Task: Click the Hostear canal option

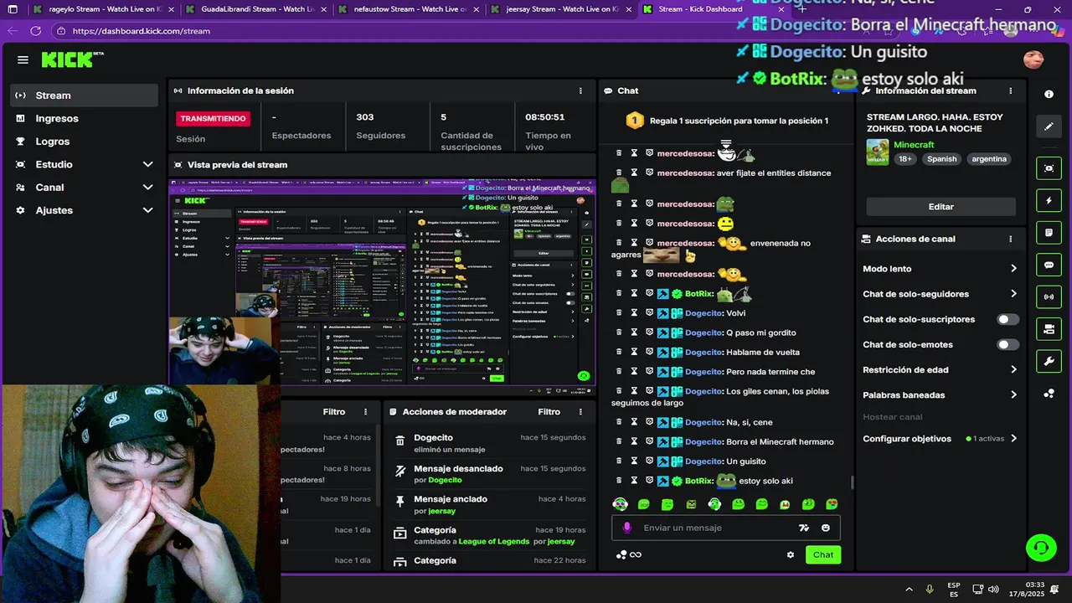Action: (x=893, y=417)
